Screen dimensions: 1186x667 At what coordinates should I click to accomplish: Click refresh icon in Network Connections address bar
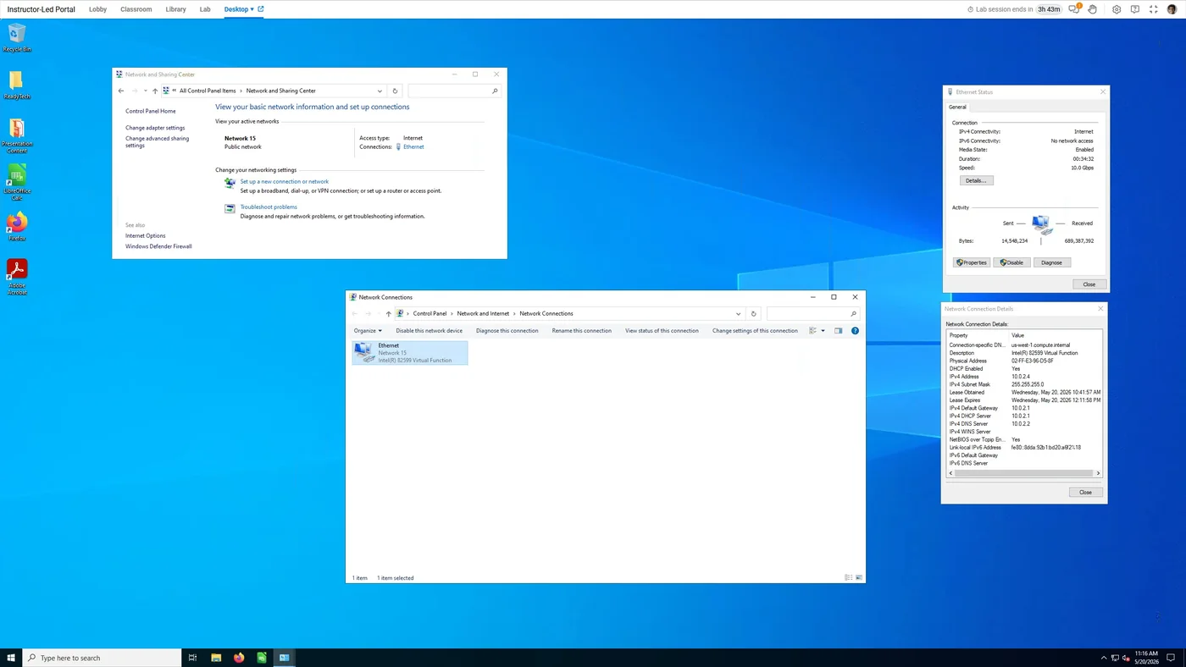click(753, 313)
